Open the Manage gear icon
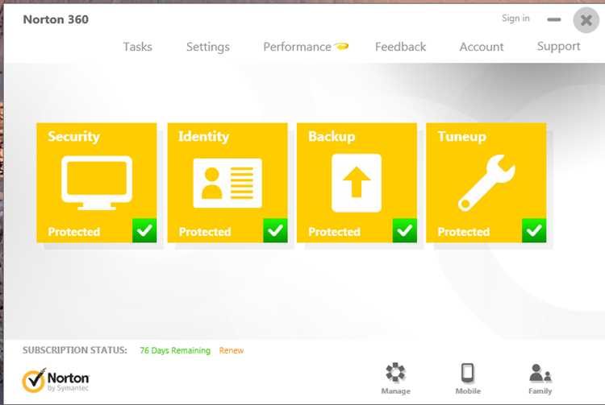 click(x=395, y=373)
